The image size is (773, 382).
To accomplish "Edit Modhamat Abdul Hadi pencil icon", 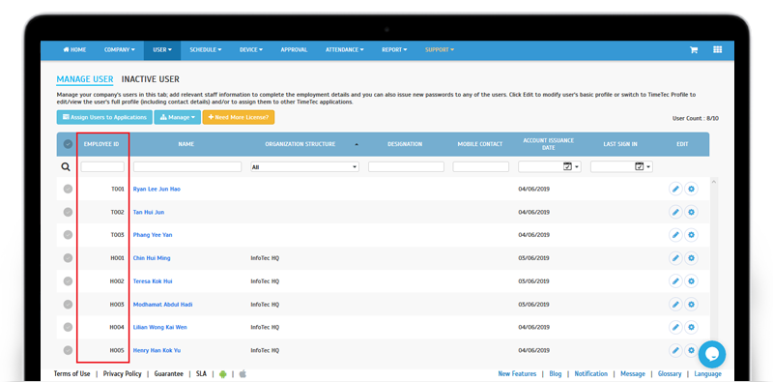I will click(x=675, y=305).
